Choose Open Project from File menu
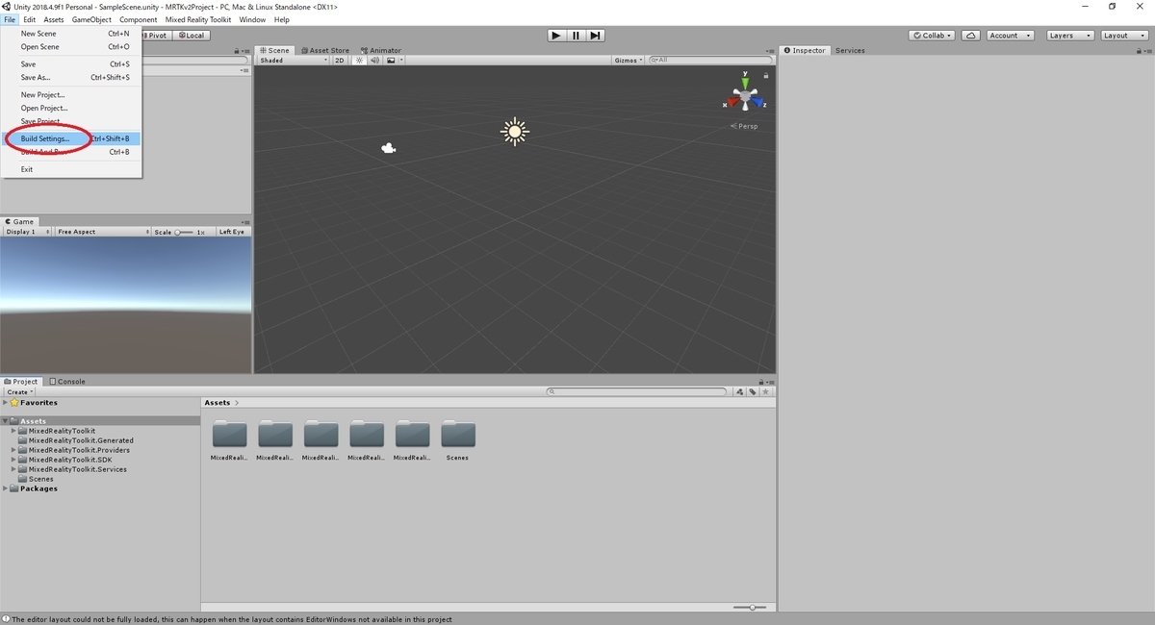The height and width of the screenshot is (625, 1155). [73, 108]
